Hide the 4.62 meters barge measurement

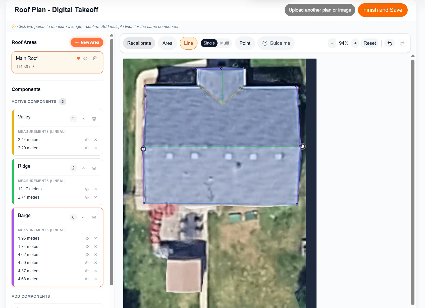click(x=87, y=255)
